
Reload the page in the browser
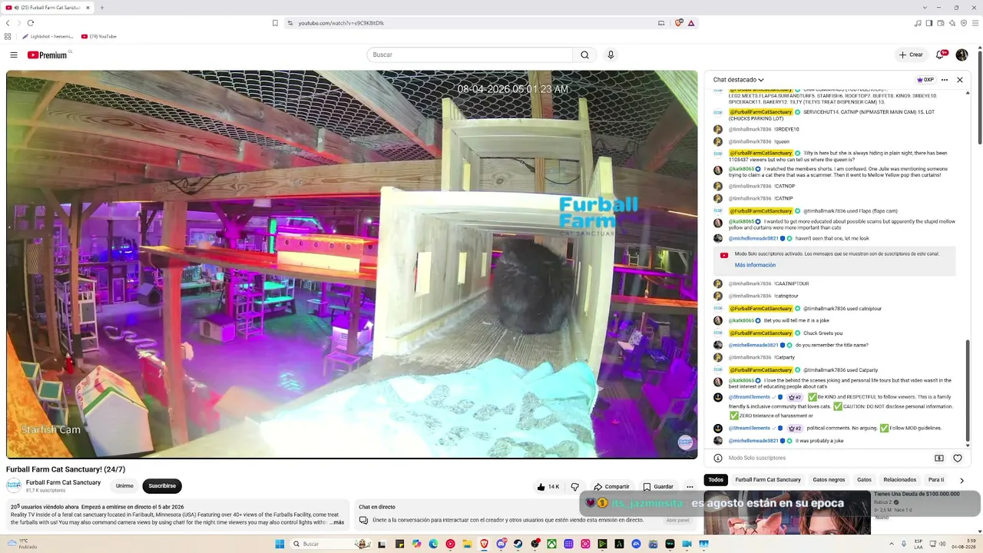[x=31, y=23]
